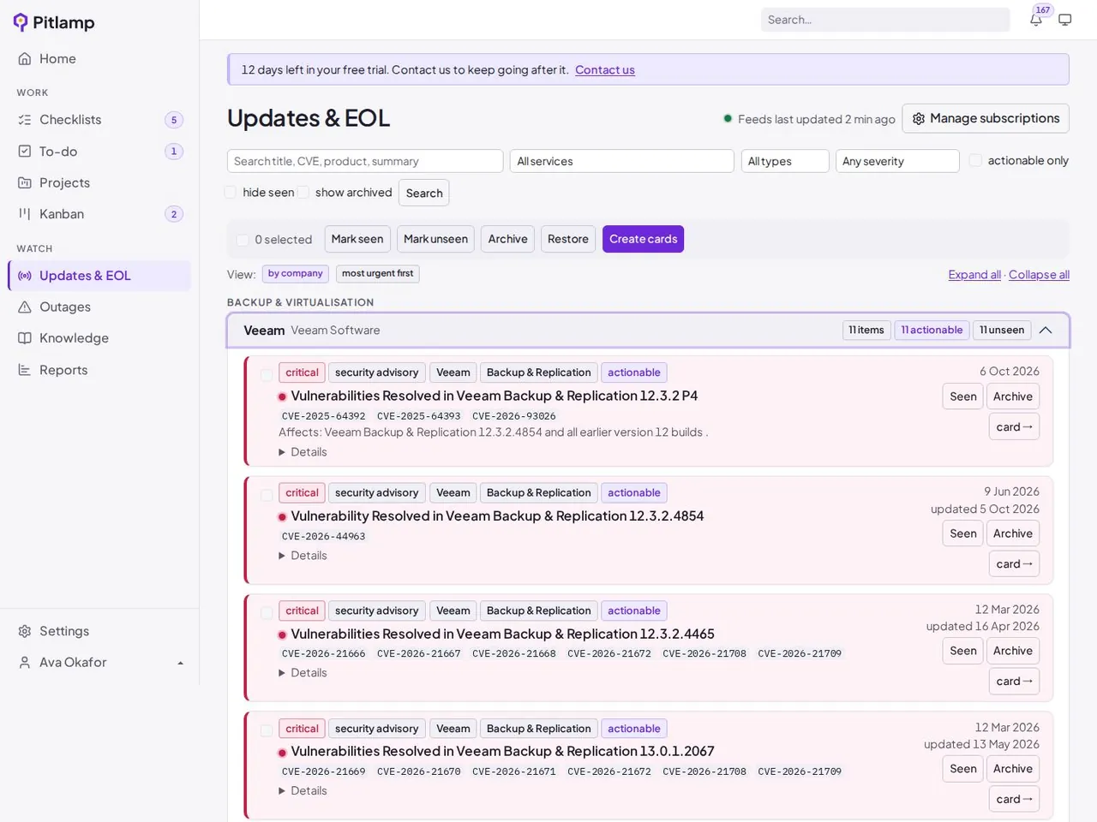Open the Ava Okafor account menu caret
Screen dimensions: 1097x822
pyautogui.click(x=180, y=663)
